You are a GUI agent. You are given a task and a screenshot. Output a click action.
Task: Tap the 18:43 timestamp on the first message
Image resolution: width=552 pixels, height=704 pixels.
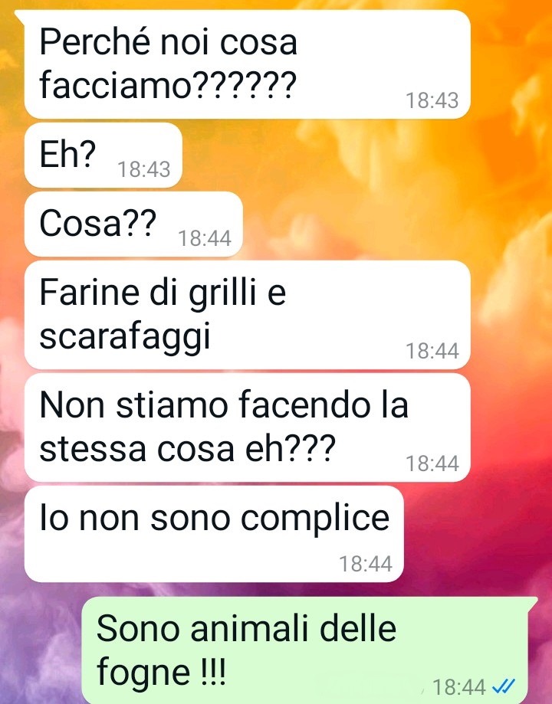coord(432,100)
